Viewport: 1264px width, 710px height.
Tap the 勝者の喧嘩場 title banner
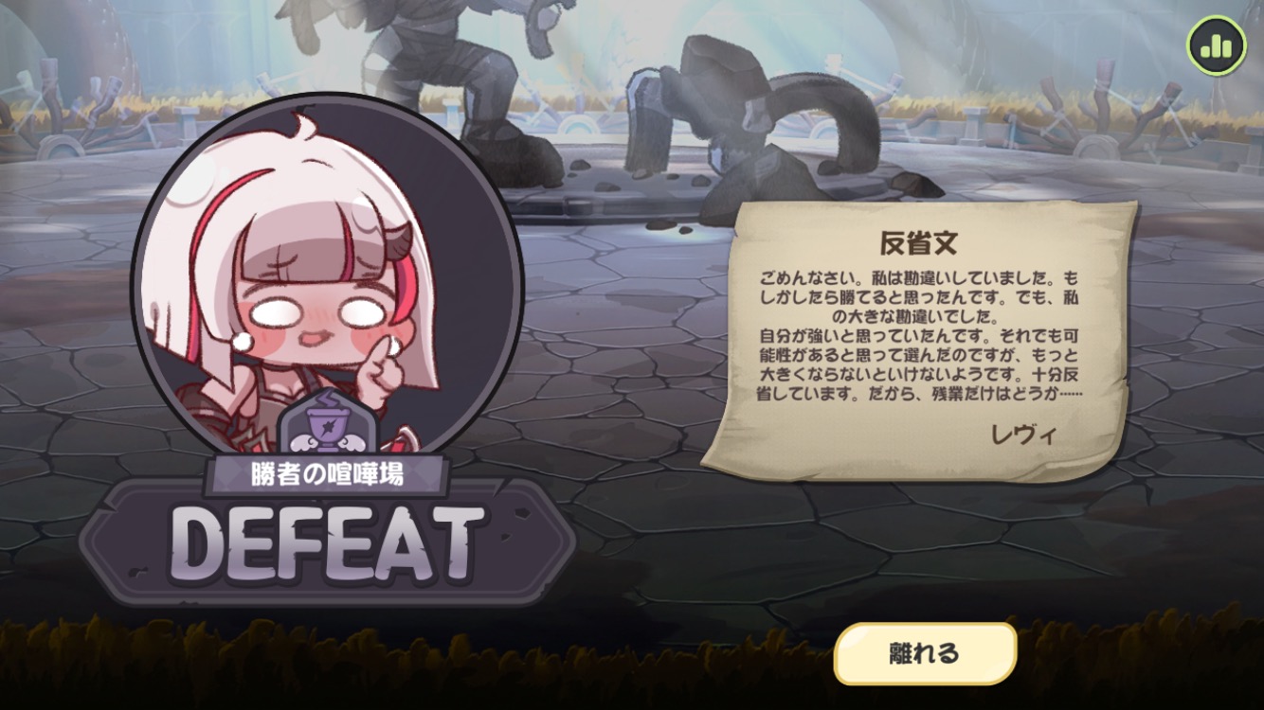[327, 474]
